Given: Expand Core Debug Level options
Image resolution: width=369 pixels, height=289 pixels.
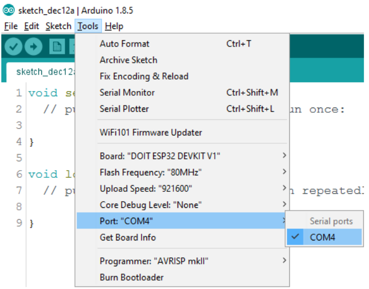Looking at the screenshot, I should tap(284, 205).
